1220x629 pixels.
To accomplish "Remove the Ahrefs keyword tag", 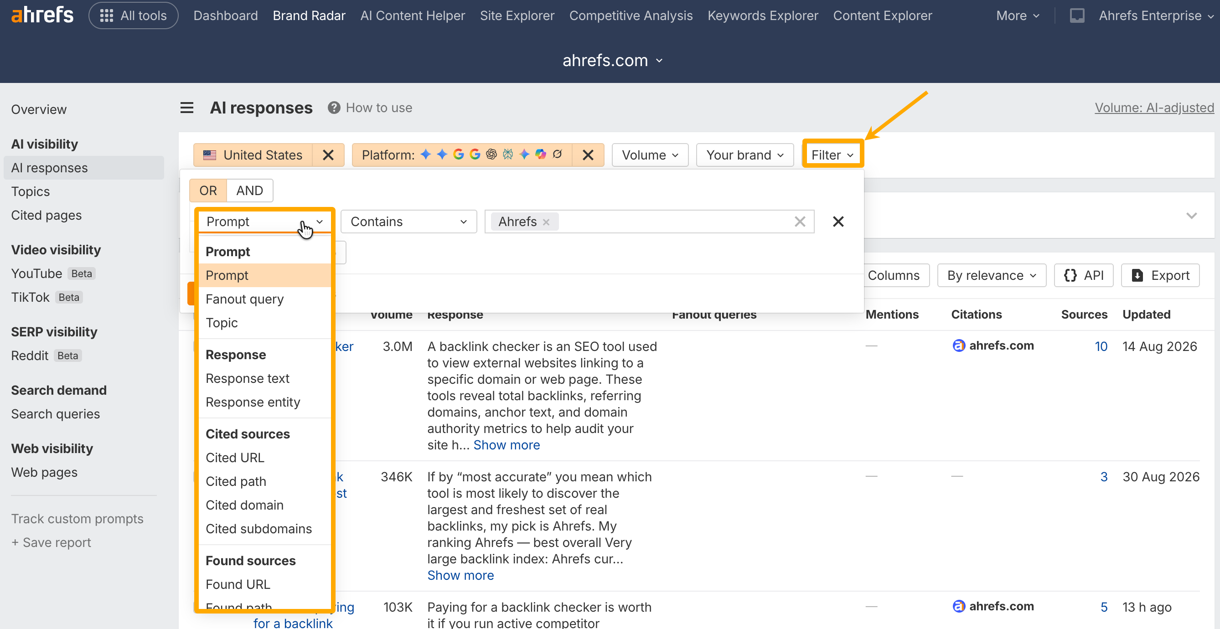I will [x=546, y=222].
